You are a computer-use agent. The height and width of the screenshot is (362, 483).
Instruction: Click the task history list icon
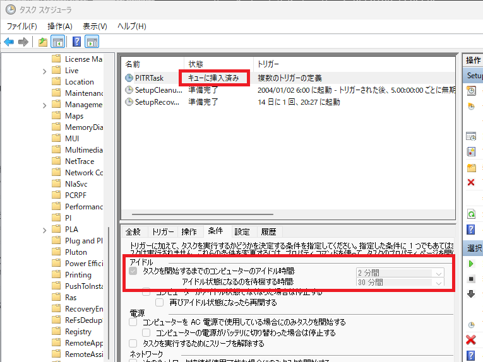tap(471, 151)
